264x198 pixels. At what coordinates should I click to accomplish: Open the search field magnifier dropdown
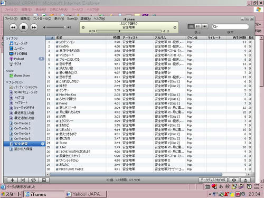point(215,26)
